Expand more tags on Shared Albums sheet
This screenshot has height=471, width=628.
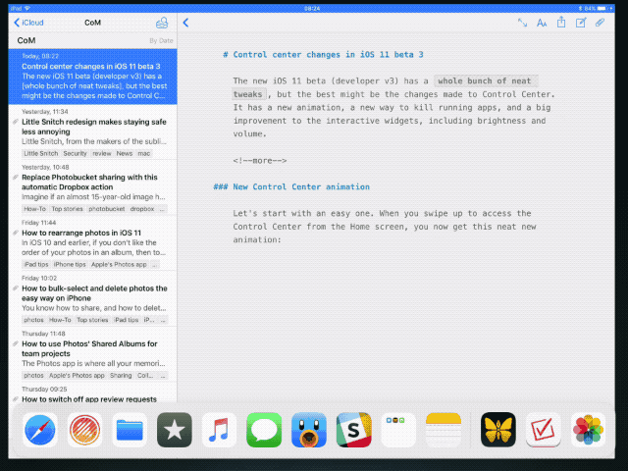pos(163,375)
